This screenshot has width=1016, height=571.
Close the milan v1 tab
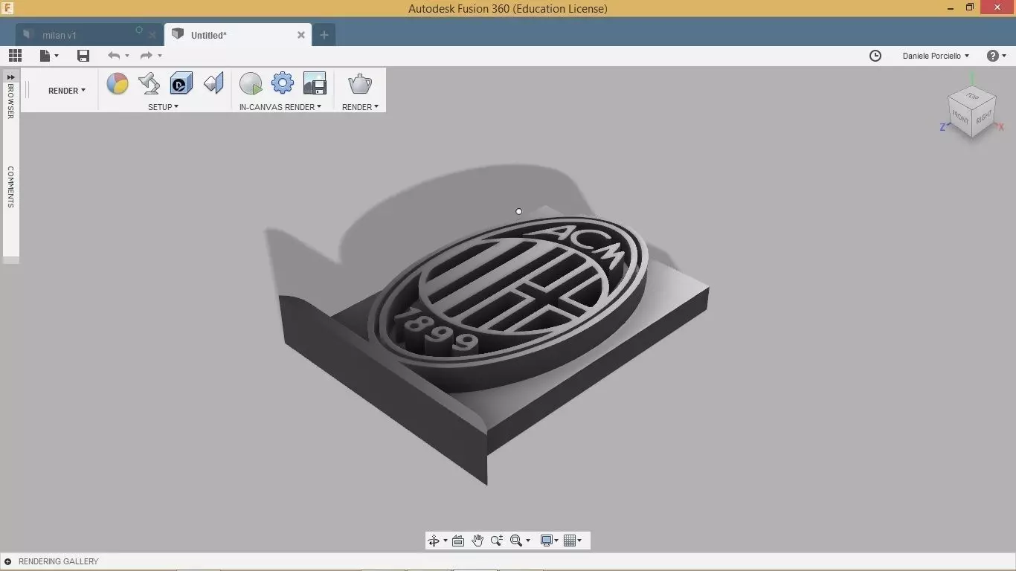coord(152,35)
